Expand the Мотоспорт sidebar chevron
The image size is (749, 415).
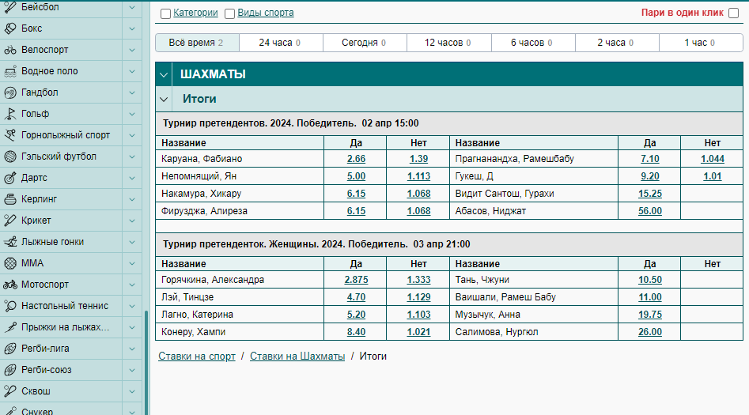(x=132, y=285)
